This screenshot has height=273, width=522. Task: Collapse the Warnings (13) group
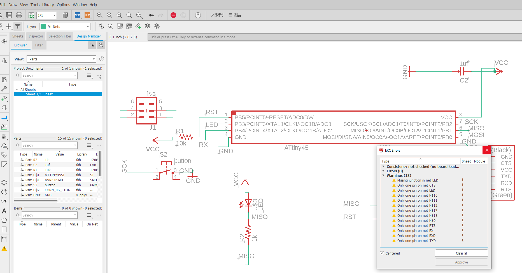(383, 175)
